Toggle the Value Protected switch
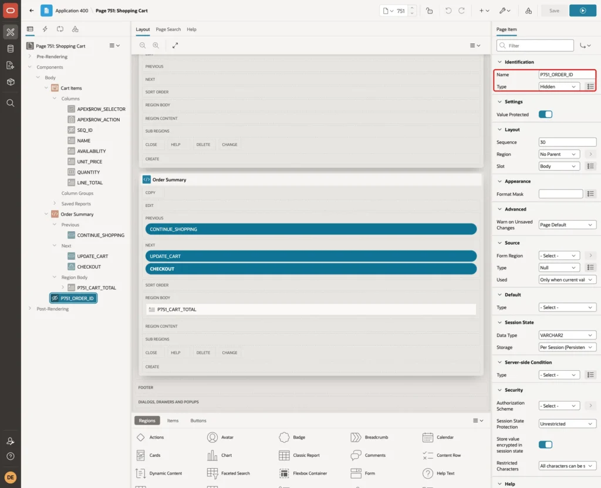601x488 pixels. click(545, 114)
